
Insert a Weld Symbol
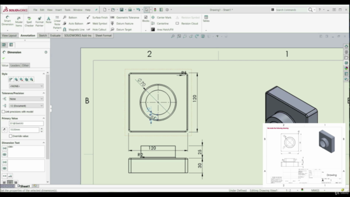click(x=97, y=24)
